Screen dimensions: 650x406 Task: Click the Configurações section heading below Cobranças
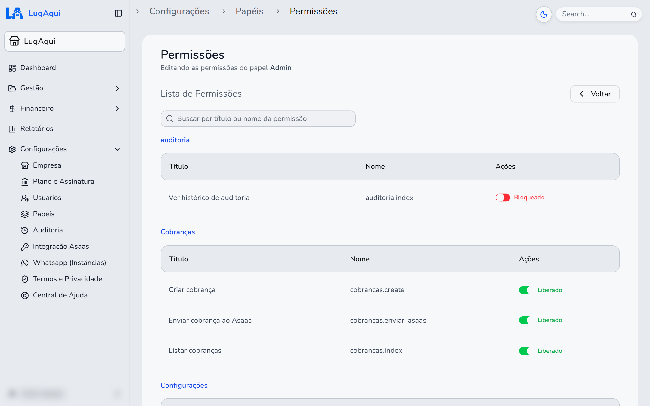coord(184,385)
